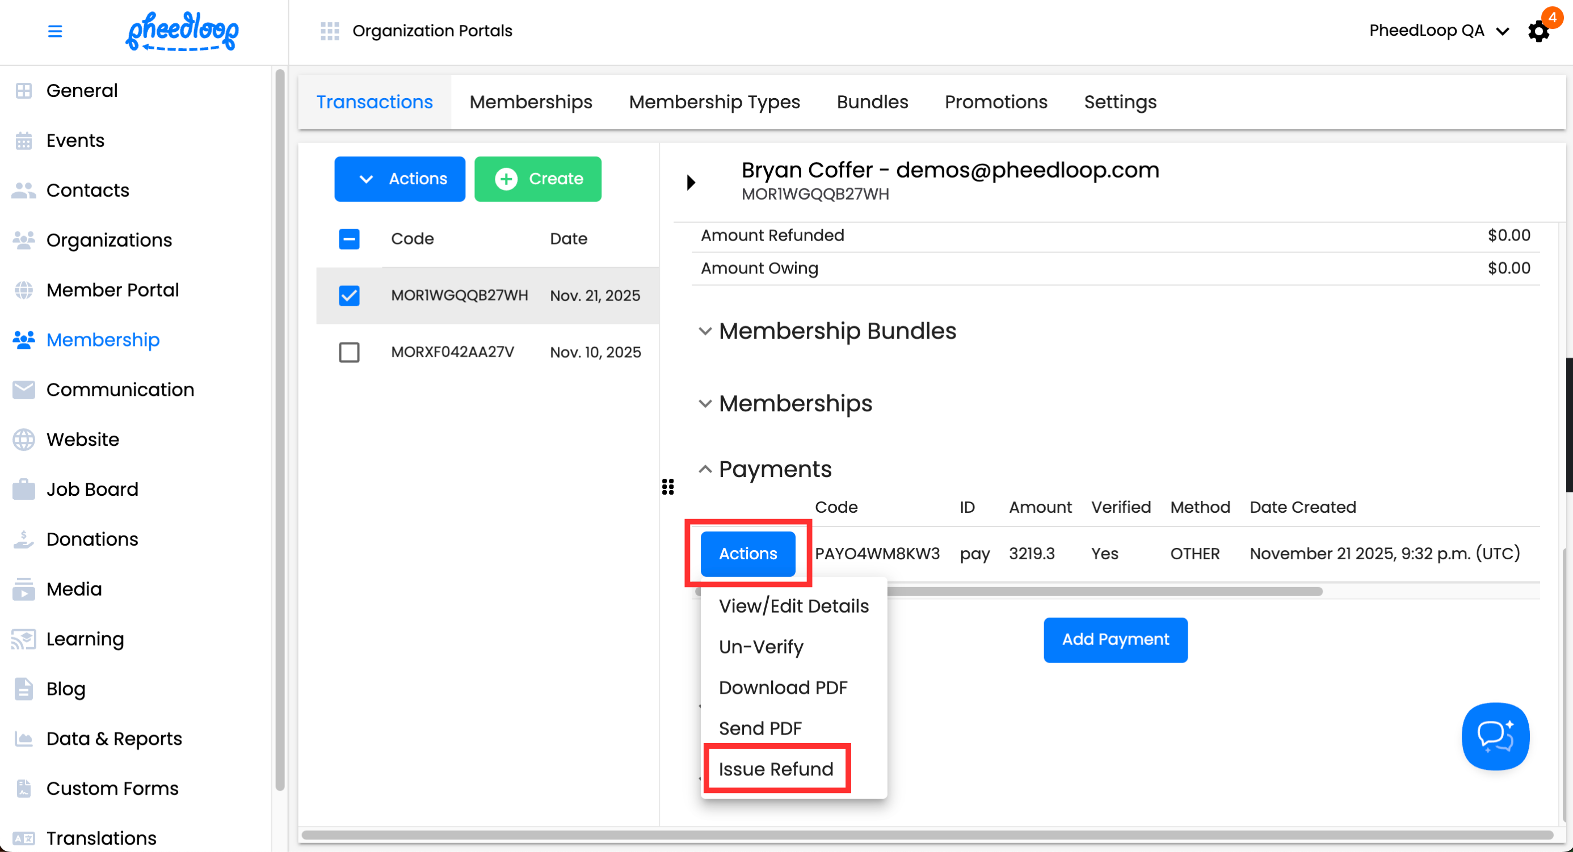
Task: Check the MORXF042AA27V transaction checkbox
Action: pyautogui.click(x=350, y=352)
